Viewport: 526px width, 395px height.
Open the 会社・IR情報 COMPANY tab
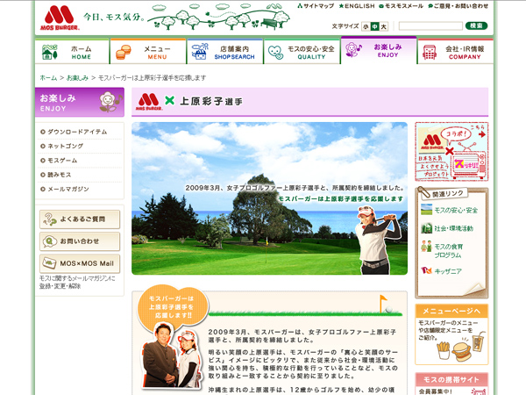456,52
